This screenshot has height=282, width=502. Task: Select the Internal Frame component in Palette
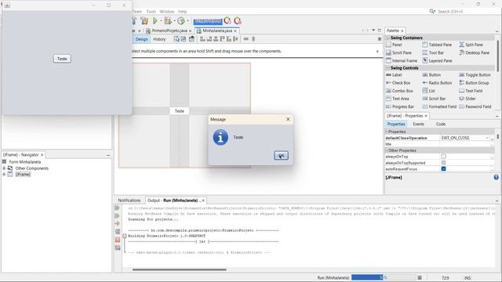pos(402,61)
